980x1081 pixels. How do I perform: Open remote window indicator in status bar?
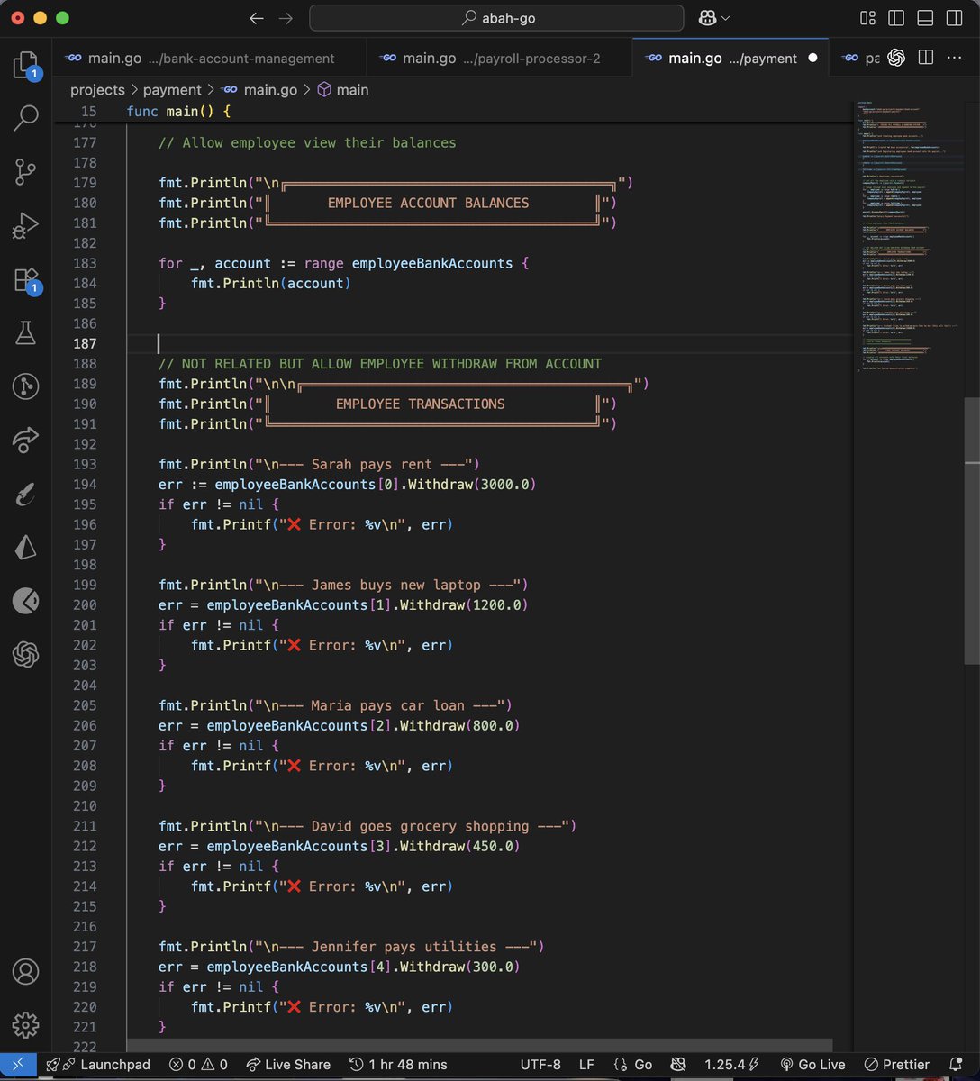tap(18, 1065)
